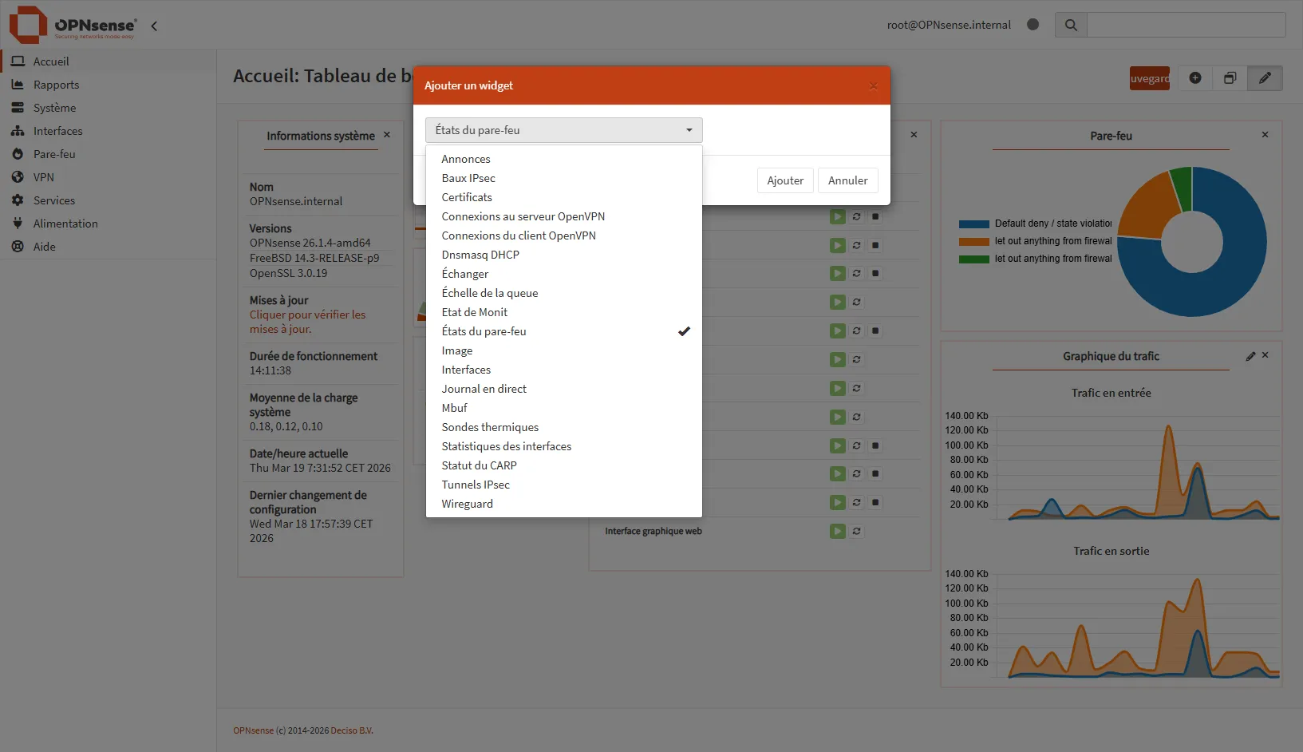
Task: Click the Ajouter button
Action: click(x=784, y=180)
